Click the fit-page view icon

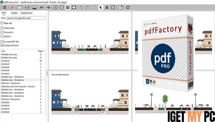[74, 7]
